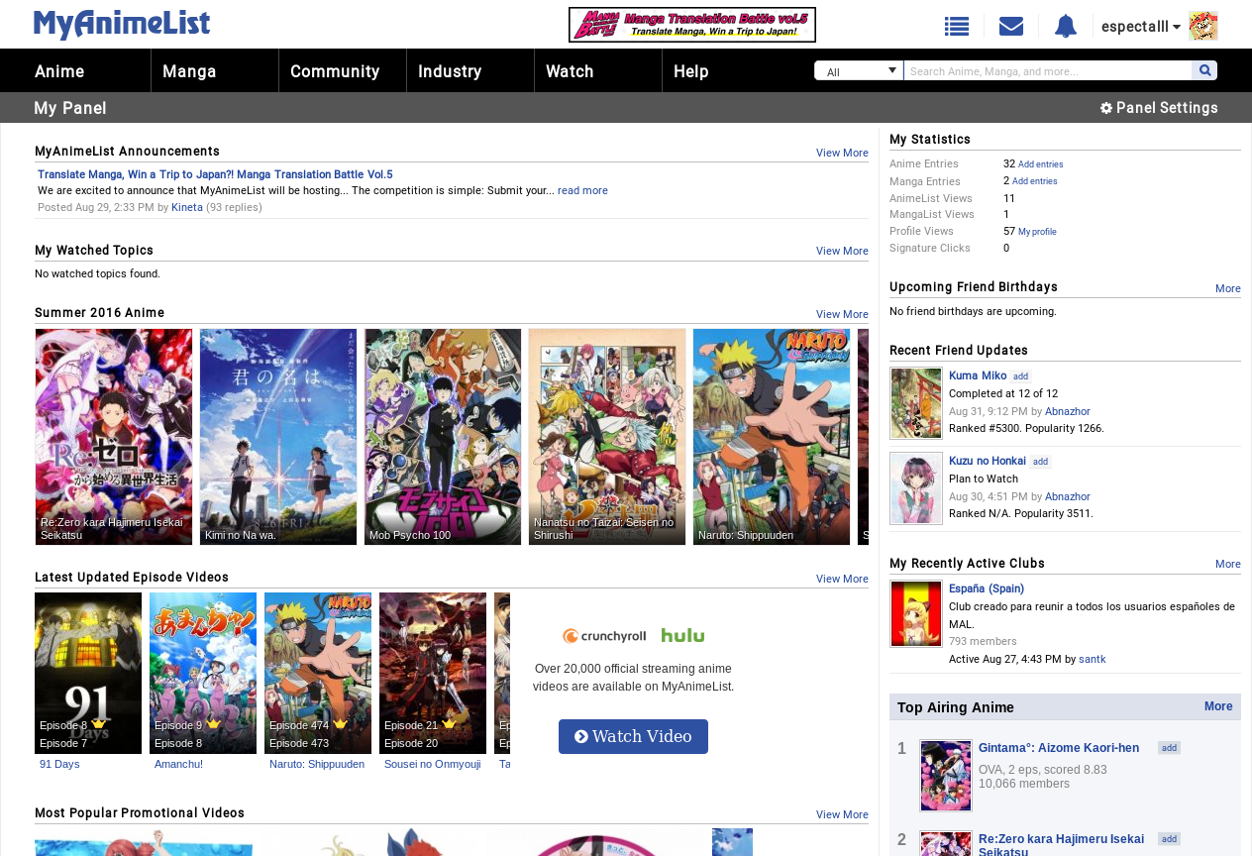
Task: Open Naruto: Shippuuden title link under episode videos
Action: 317,764
